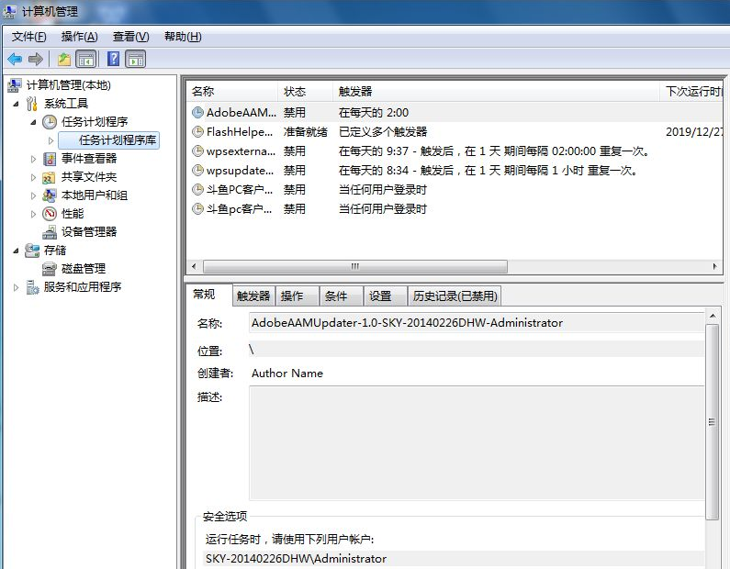Sort tasks by the 状态 column header
This screenshot has width=730, height=569.
pos(303,92)
